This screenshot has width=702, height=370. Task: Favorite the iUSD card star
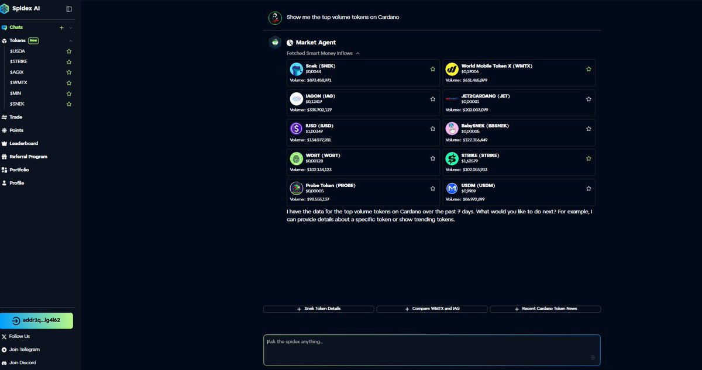(433, 129)
